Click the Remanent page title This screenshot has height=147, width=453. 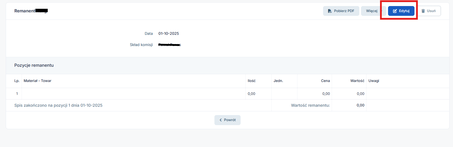pos(25,11)
